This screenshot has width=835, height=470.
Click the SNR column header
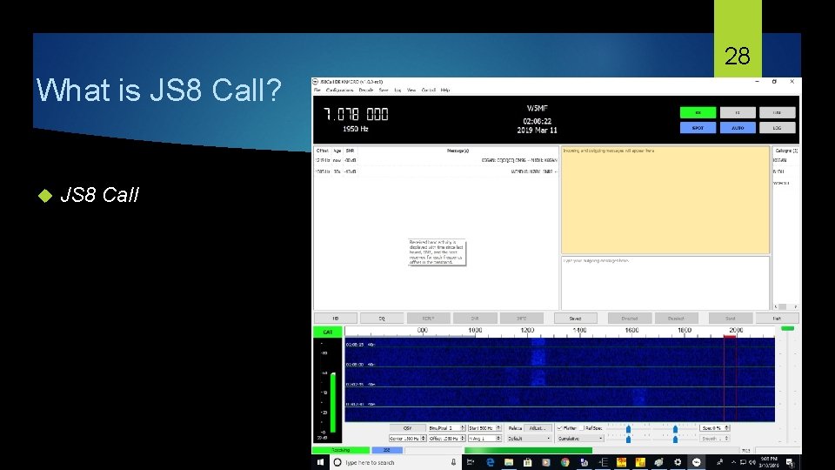click(x=350, y=151)
